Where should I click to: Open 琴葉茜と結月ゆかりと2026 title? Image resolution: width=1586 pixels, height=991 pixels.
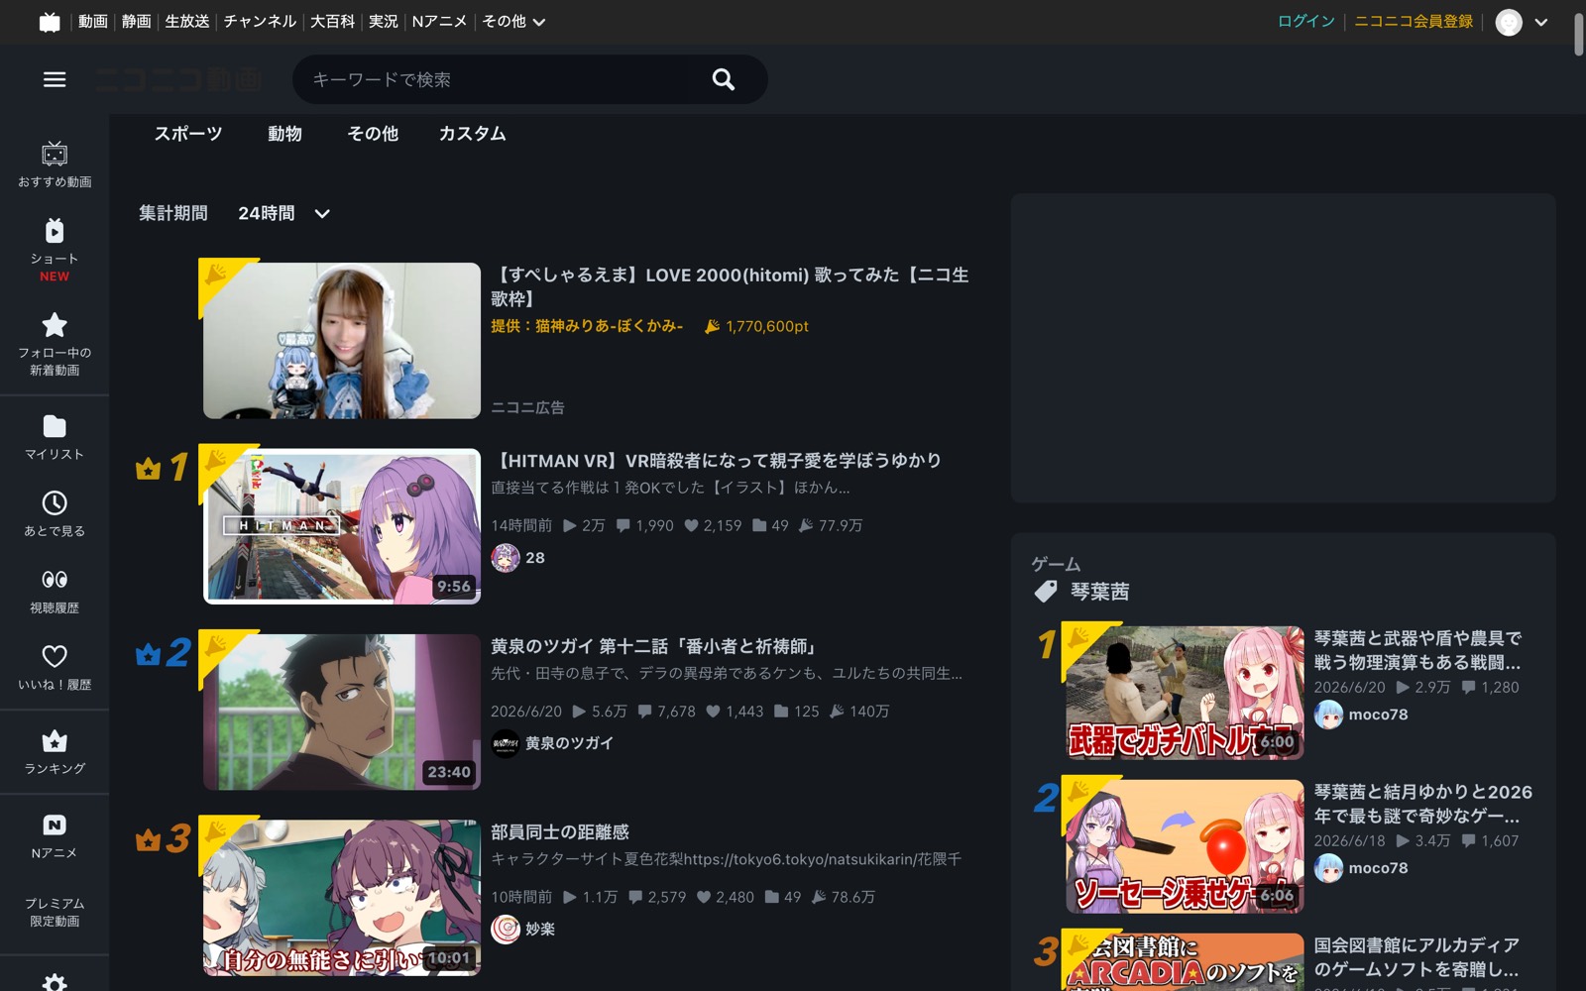click(1423, 804)
